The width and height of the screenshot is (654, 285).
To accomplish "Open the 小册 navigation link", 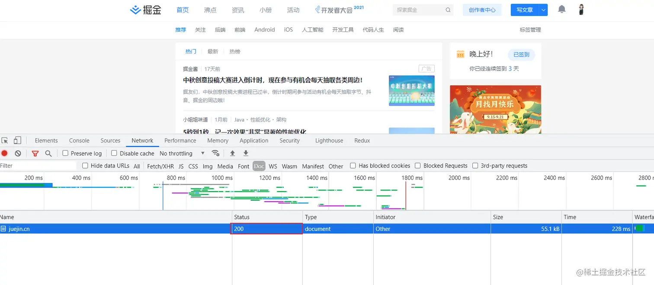I will [x=266, y=10].
